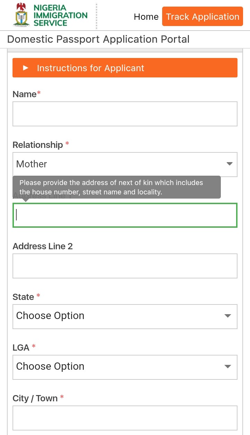Open the Track Application page
The image size is (250, 435).
click(202, 16)
